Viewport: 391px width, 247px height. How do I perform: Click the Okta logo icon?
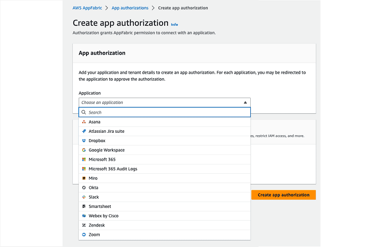pos(84,187)
